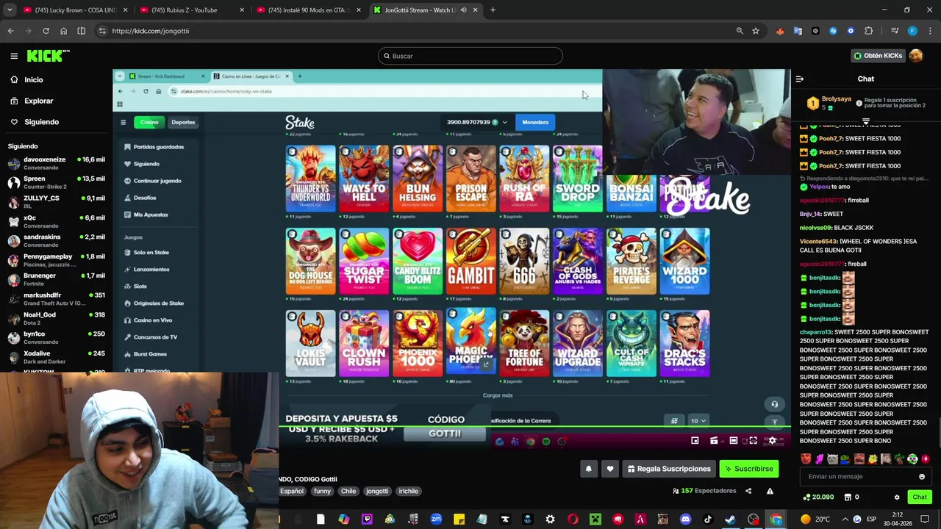Image resolution: width=941 pixels, height=529 pixels.
Task: Focus the Buscar search field
Action: 470,56
